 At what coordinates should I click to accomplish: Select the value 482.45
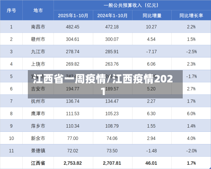[73, 27]
